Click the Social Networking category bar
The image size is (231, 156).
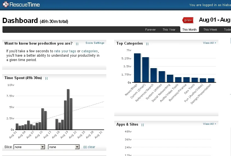click(170, 79)
